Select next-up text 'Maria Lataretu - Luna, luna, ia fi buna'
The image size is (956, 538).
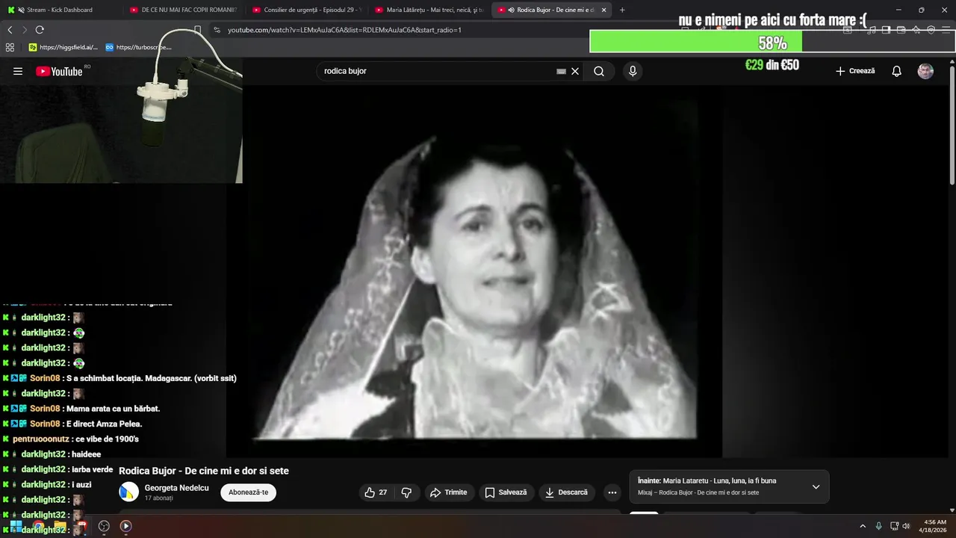[x=719, y=480]
